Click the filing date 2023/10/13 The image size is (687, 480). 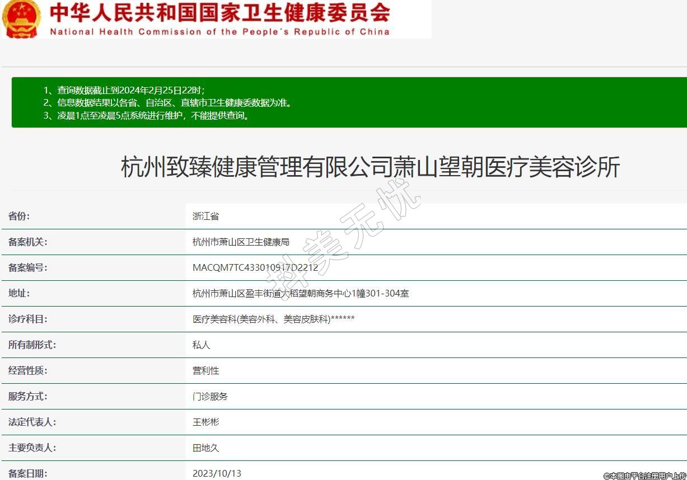click(217, 473)
